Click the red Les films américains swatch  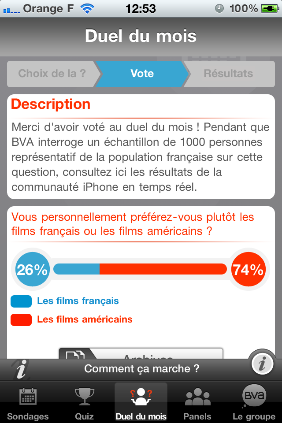21,319
